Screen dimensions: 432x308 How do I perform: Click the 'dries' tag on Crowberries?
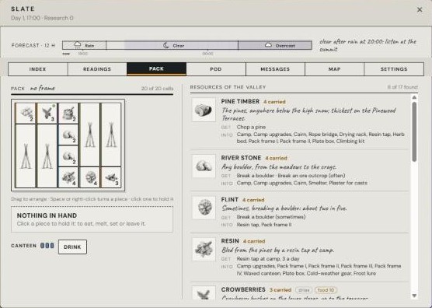(304, 290)
